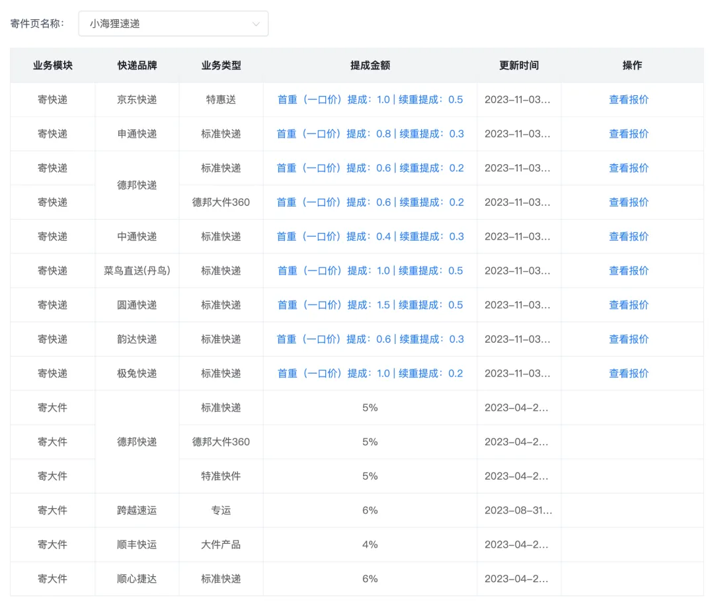Click the 快递品牌 column header

pyautogui.click(x=137, y=65)
